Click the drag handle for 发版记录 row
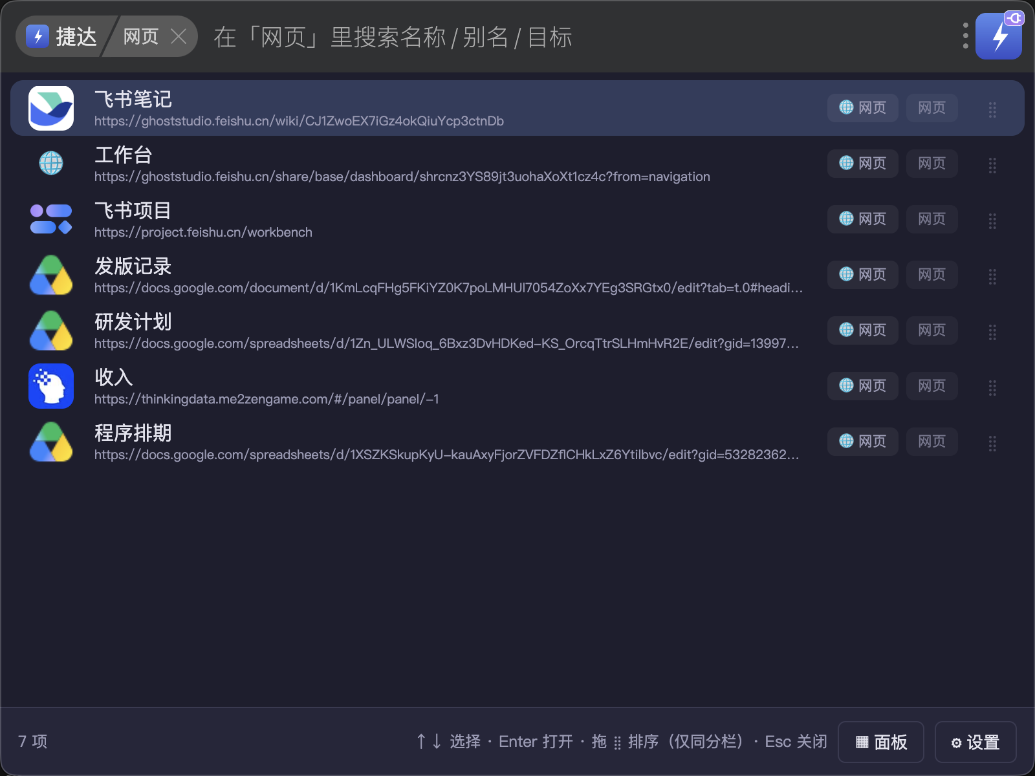 [992, 276]
